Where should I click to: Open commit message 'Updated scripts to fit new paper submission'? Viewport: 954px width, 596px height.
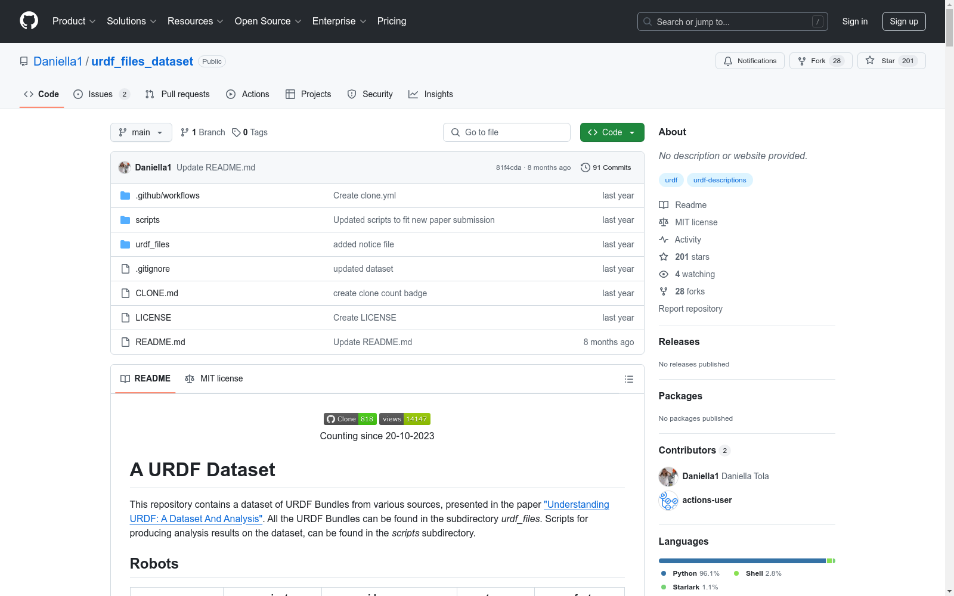point(414,220)
